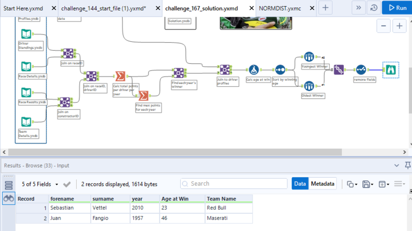Select the Calc age at win Formula tool
412x231 pixels.
click(254, 70)
